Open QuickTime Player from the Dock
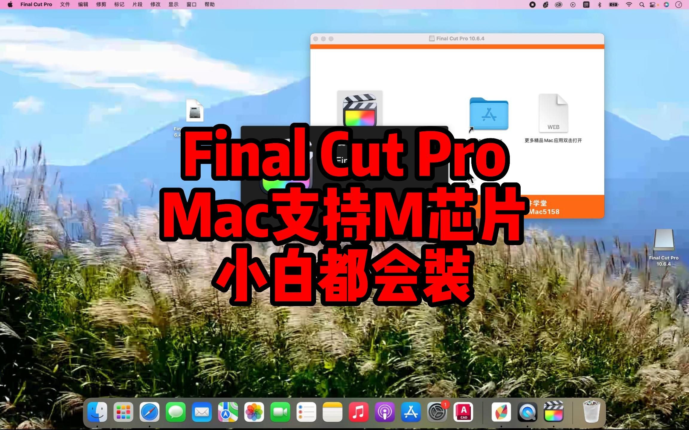Image resolution: width=689 pixels, height=430 pixels. (527, 412)
